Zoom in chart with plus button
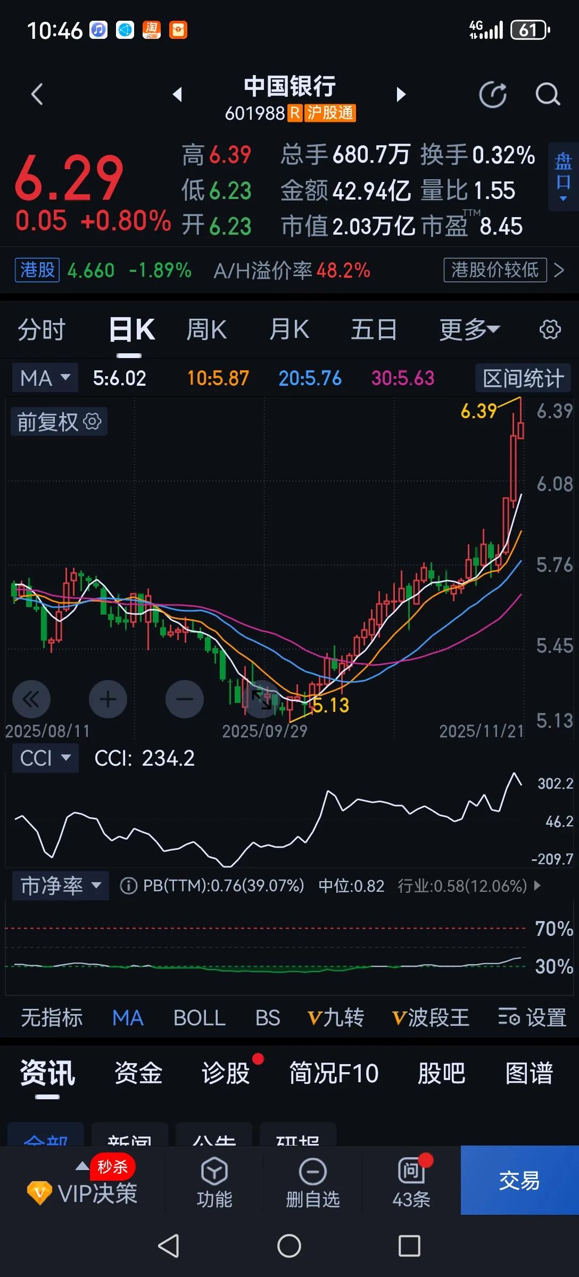579x1277 pixels. coord(108,699)
